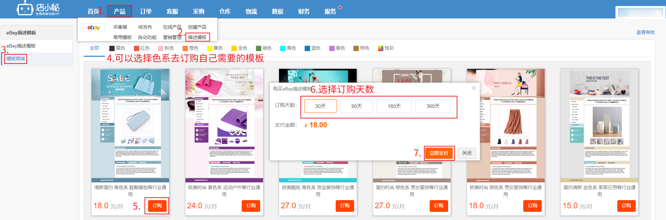Screen dimensions: 666x220
Task: Filter templates by black color swatch
Action: coord(112,48)
